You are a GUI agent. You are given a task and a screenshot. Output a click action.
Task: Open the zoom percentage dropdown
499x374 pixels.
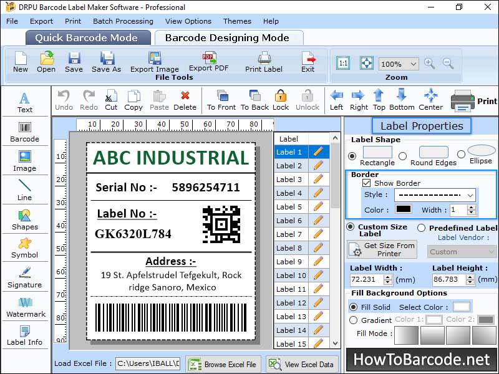pyautogui.click(x=398, y=64)
